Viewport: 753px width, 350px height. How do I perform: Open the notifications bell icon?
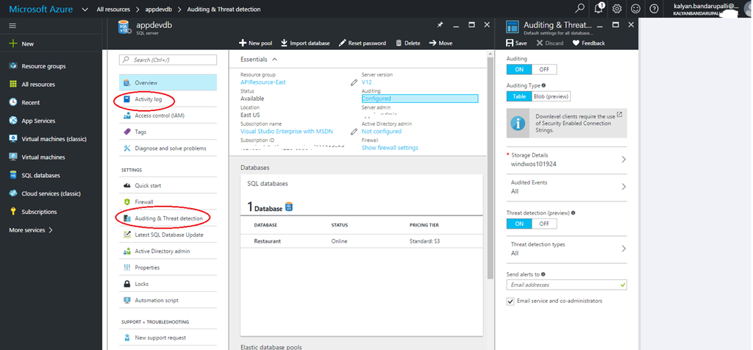click(599, 9)
